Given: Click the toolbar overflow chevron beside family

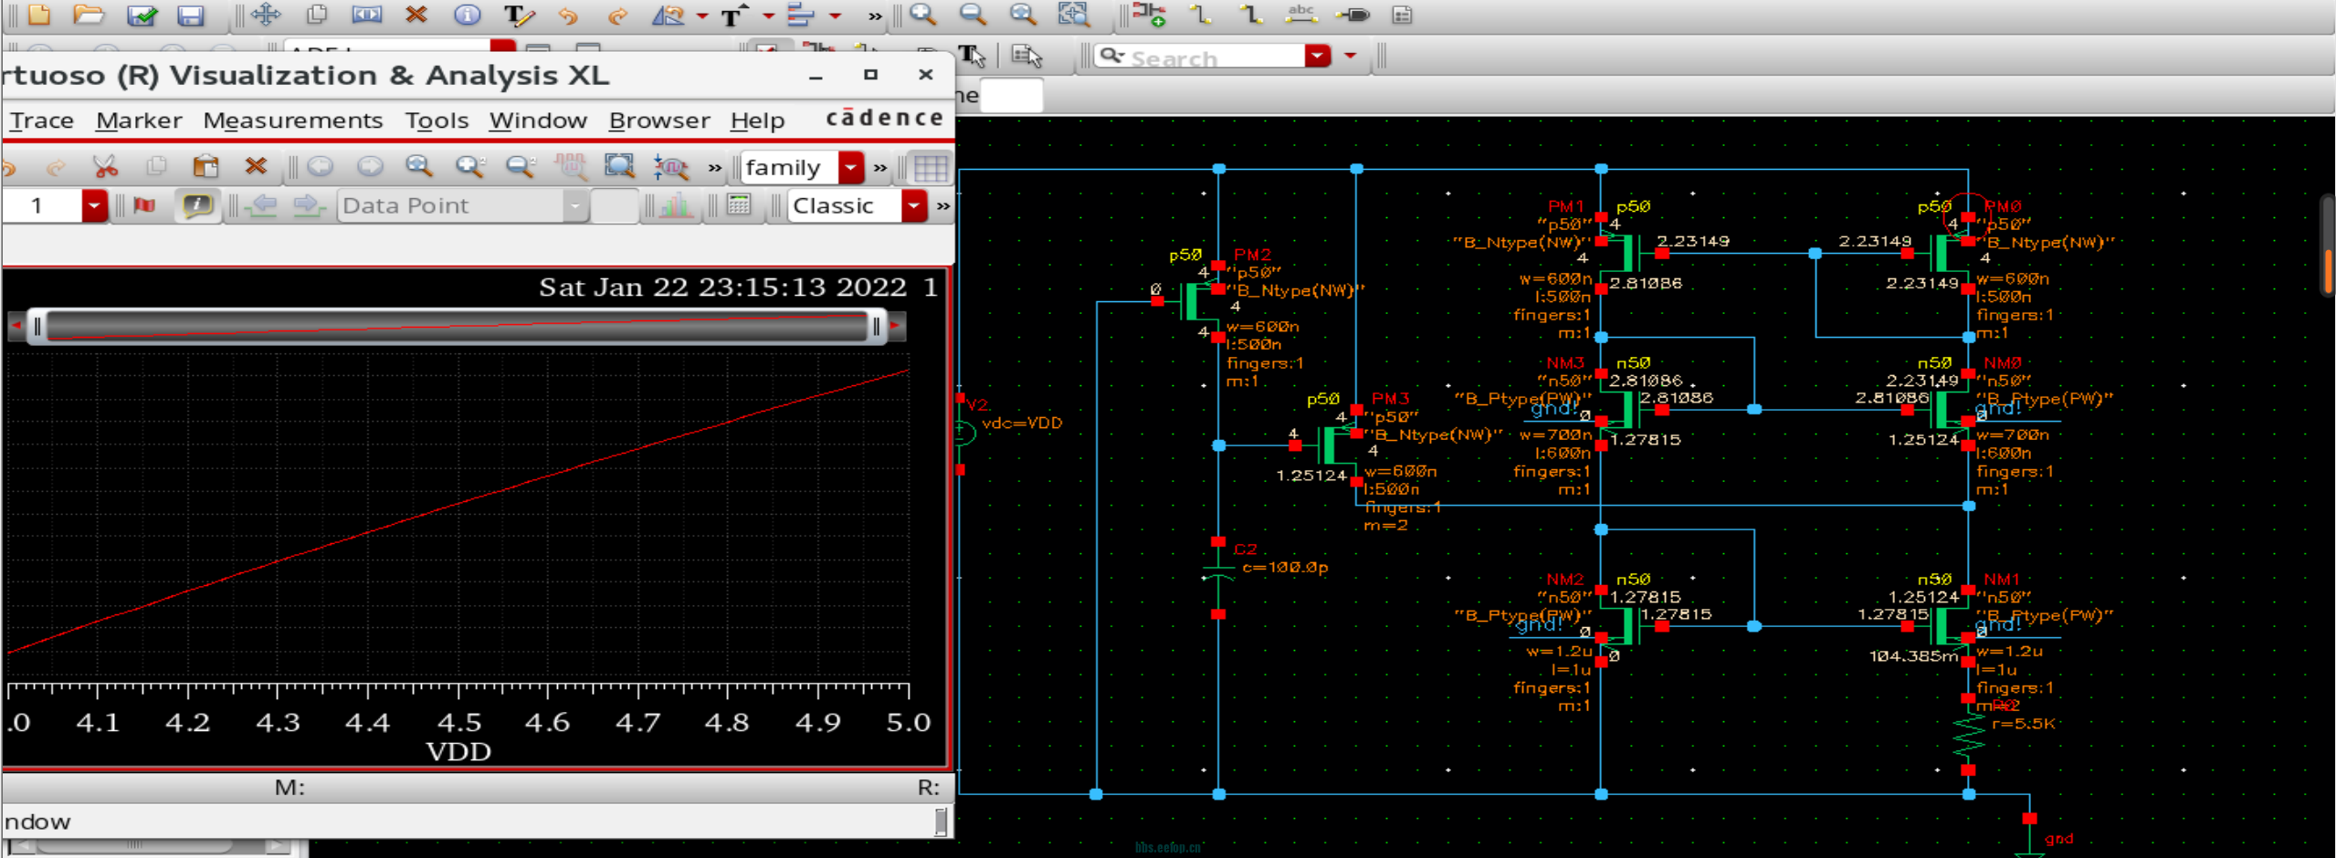Looking at the screenshot, I should (x=879, y=168).
